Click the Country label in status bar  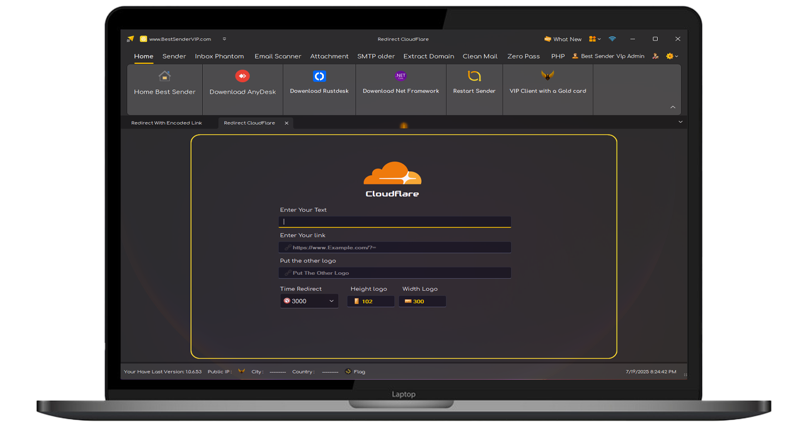pos(303,372)
